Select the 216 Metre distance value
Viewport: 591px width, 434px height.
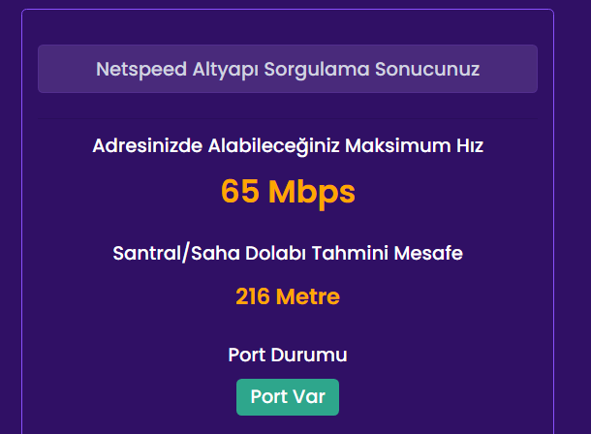click(288, 296)
